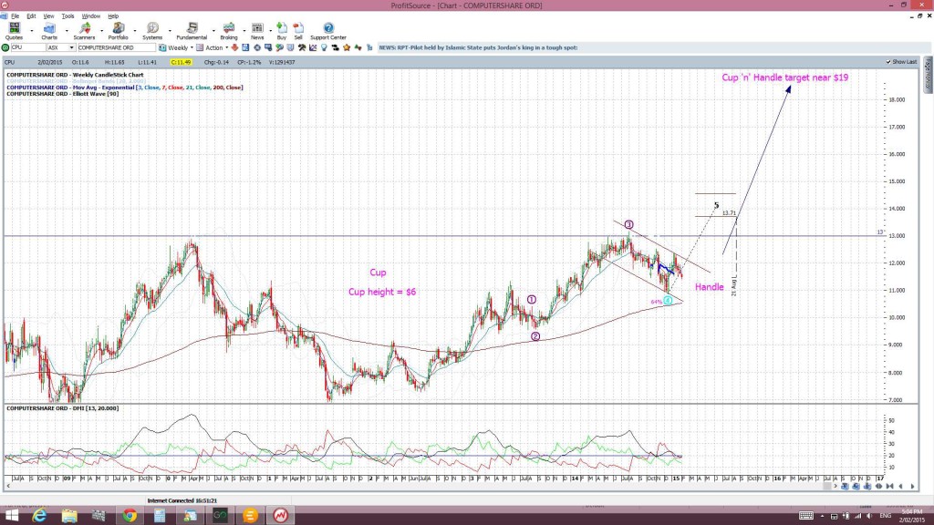
Task: Click the compress time axis icon
Action: point(890,487)
